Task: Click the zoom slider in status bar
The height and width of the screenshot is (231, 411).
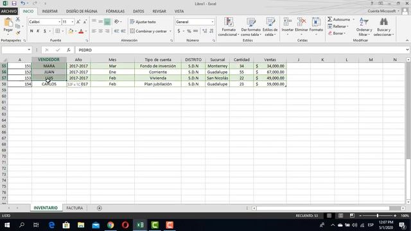Action: pyautogui.click(x=378, y=216)
